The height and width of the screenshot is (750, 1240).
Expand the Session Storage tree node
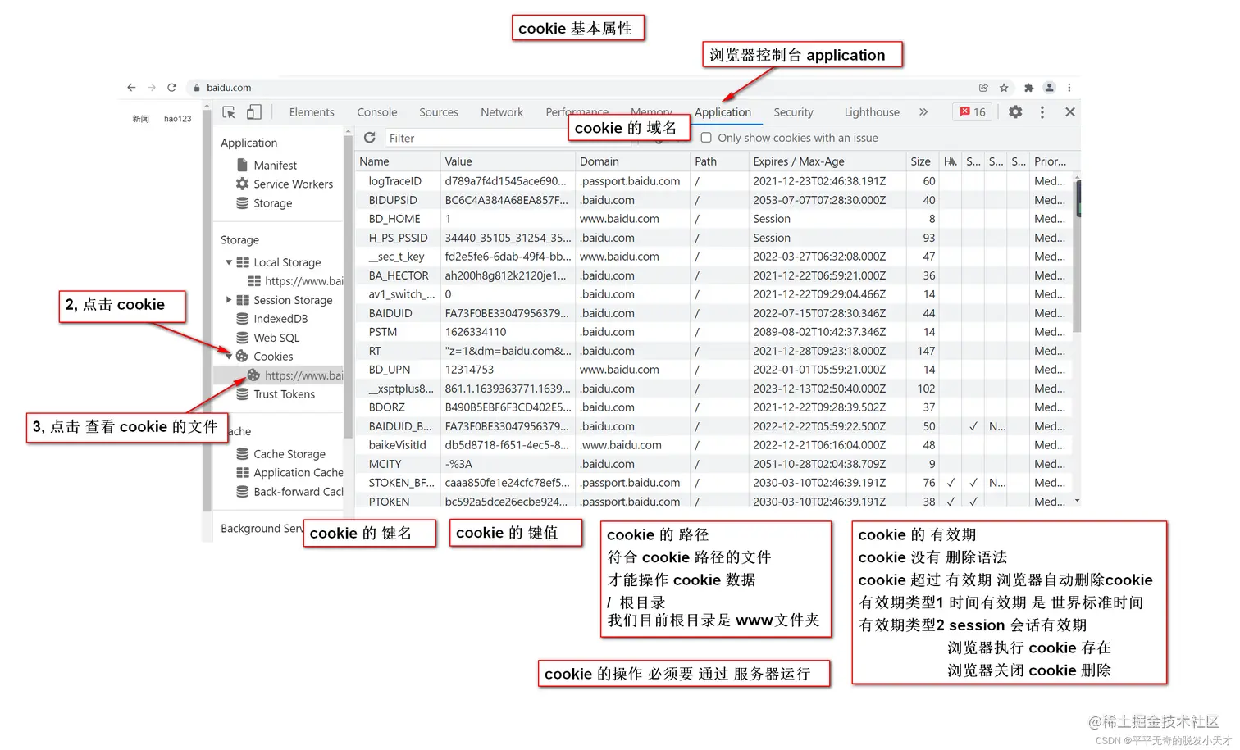pyautogui.click(x=229, y=300)
